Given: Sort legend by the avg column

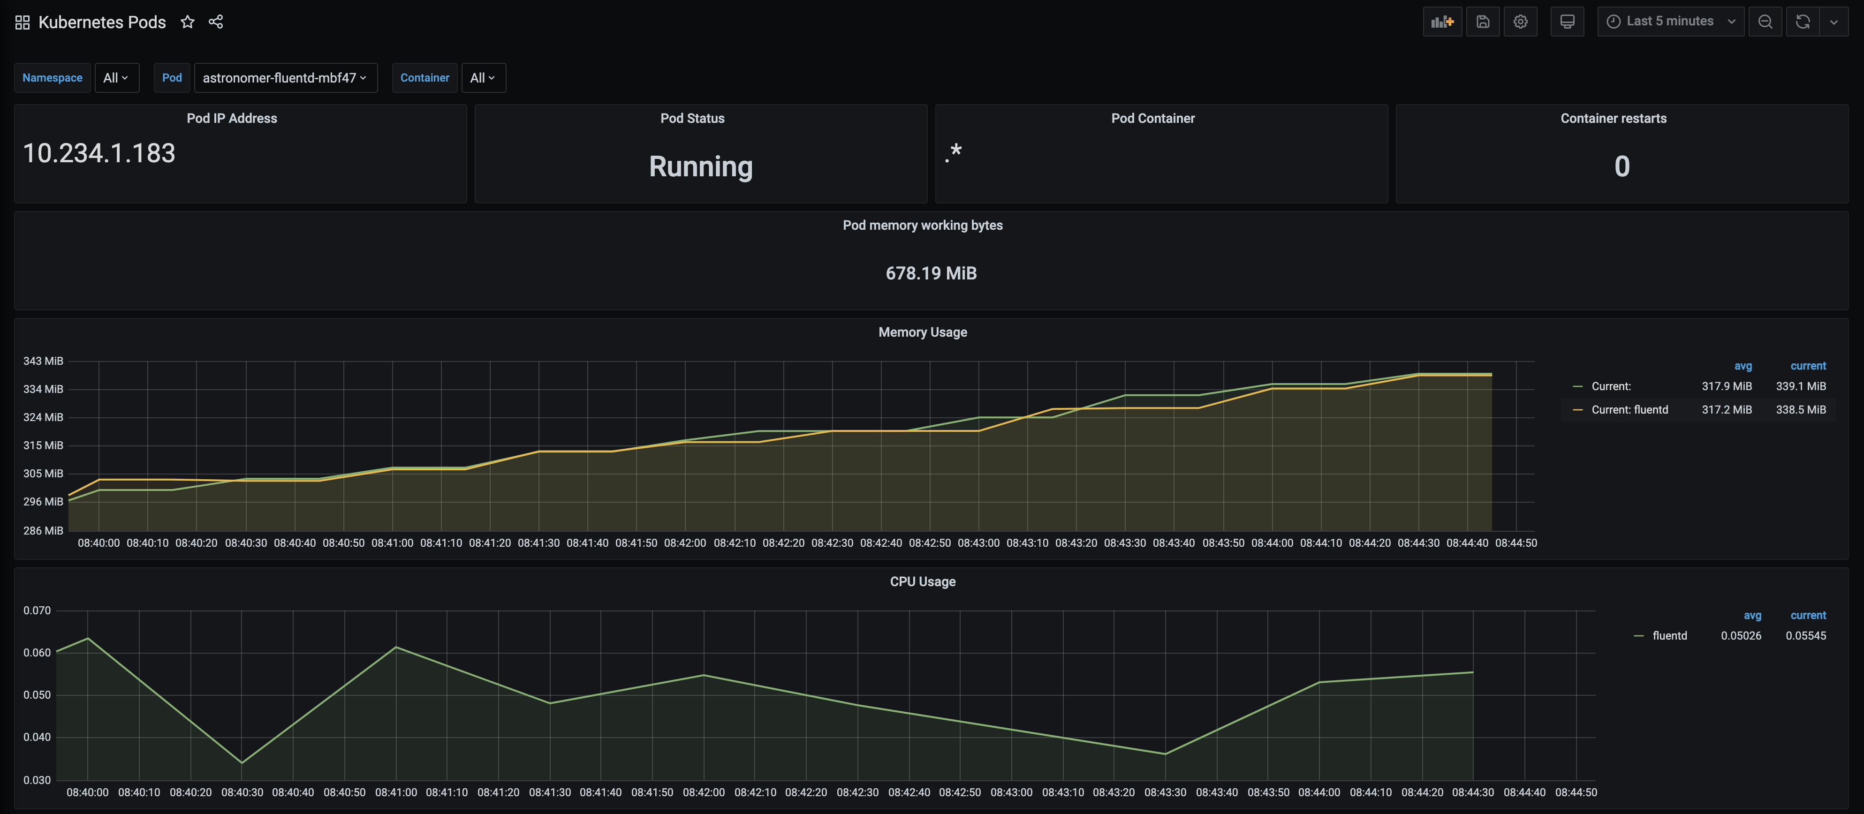Looking at the screenshot, I should [1744, 366].
